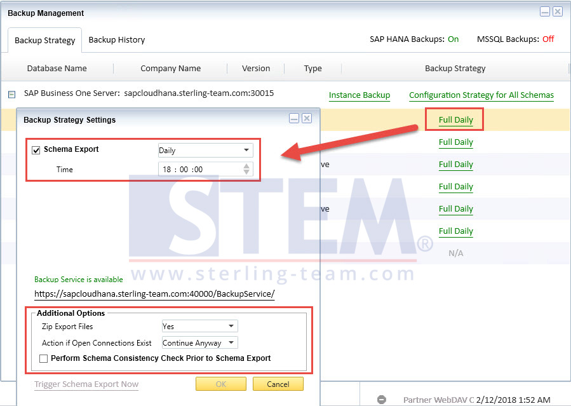Open Configuration Strategy for All Schemas
This screenshot has height=406, width=571.
click(x=481, y=95)
